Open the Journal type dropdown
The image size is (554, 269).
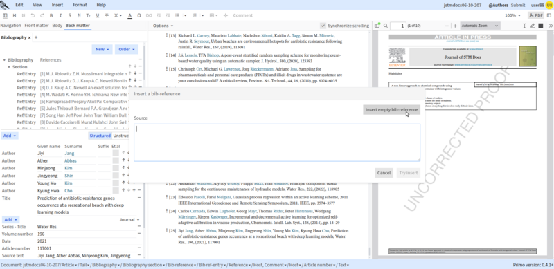pos(129,220)
